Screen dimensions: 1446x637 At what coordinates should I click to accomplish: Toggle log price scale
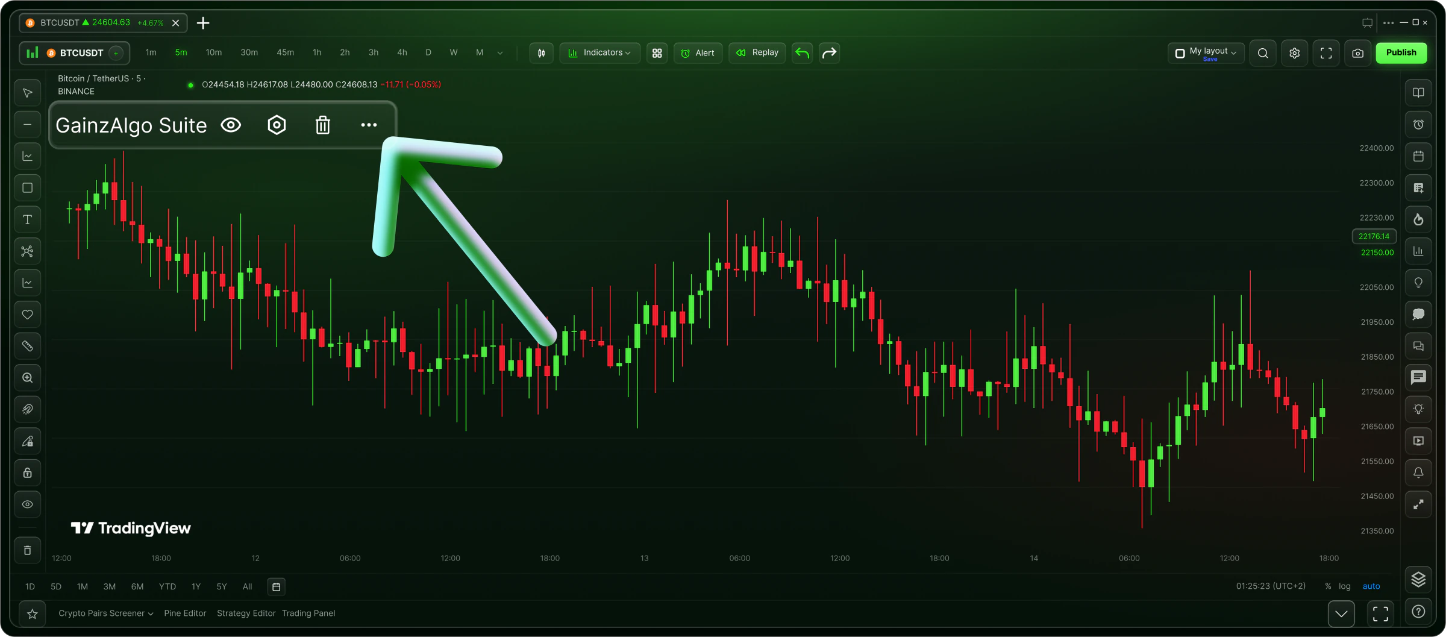(1345, 586)
